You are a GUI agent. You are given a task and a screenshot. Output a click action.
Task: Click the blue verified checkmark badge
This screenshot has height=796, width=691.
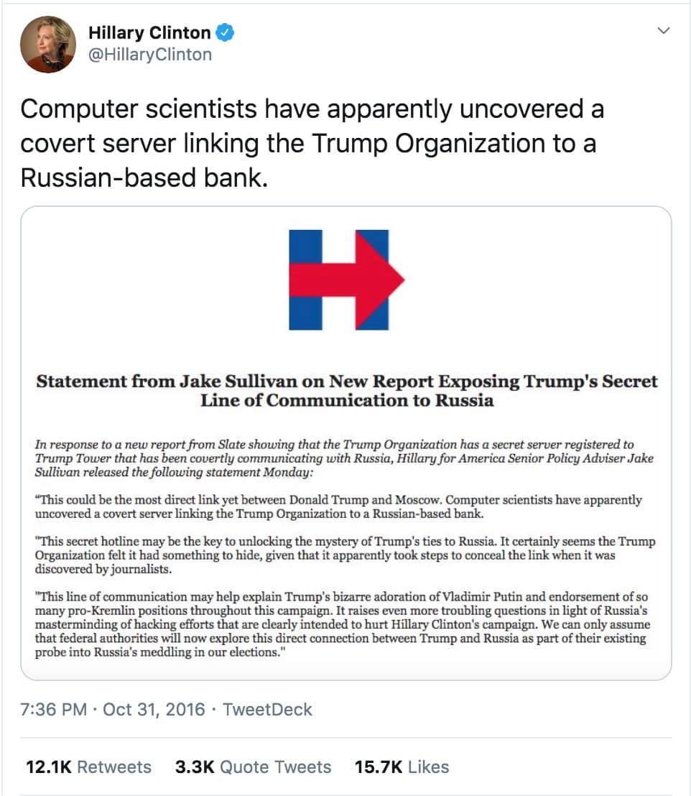225,32
